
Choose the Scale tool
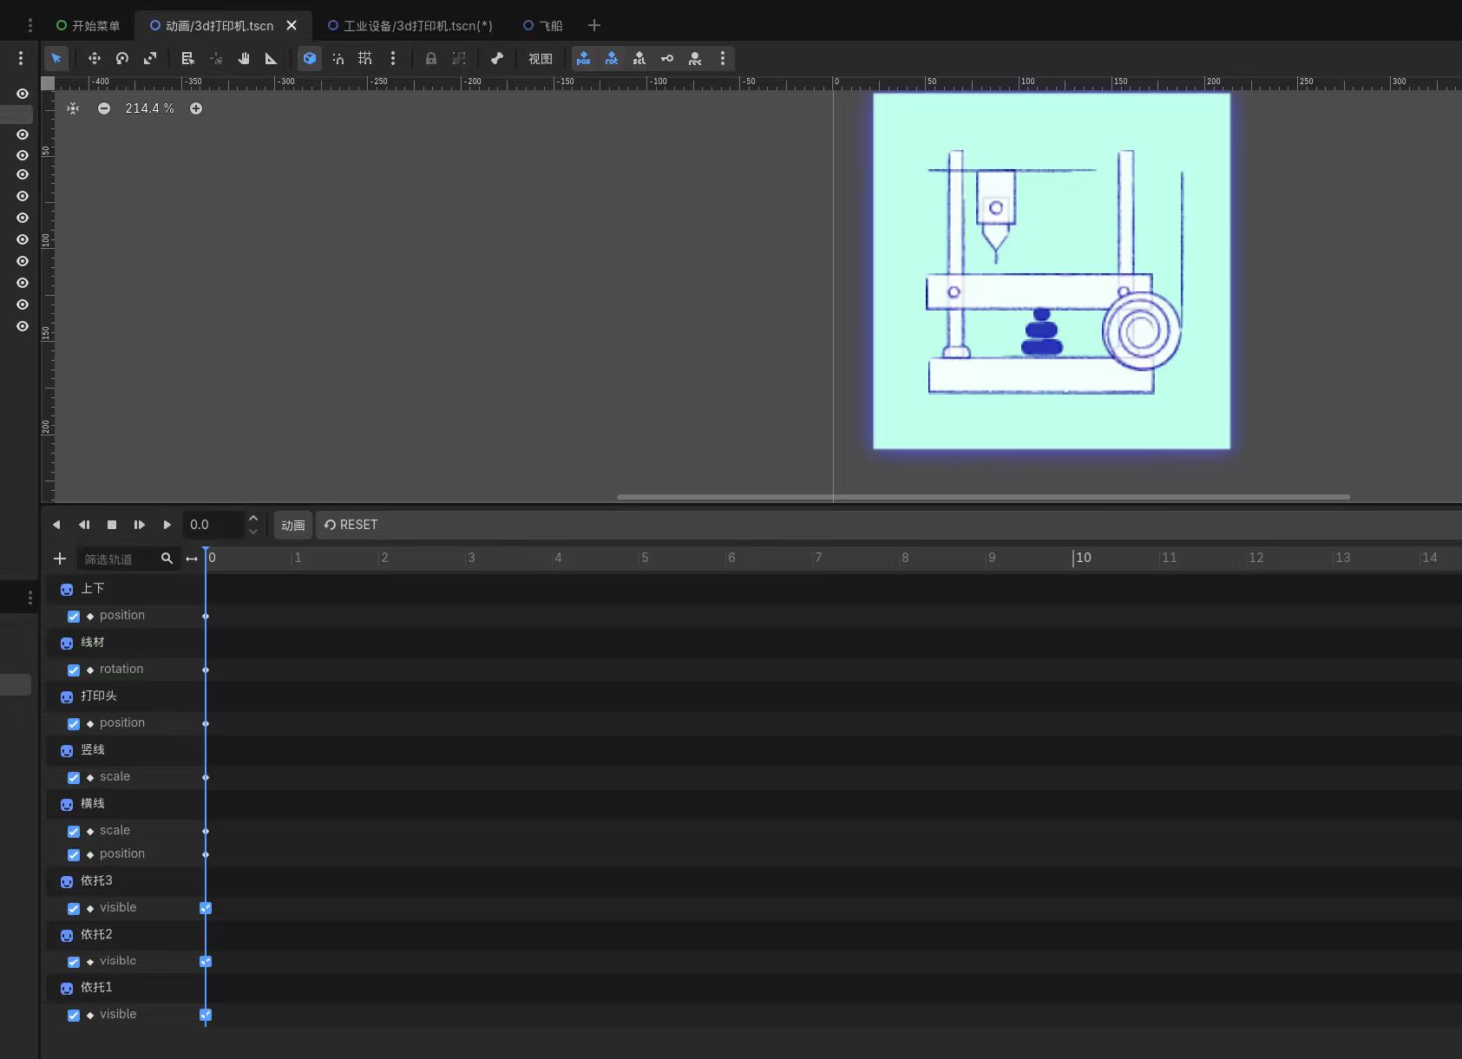click(x=149, y=58)
